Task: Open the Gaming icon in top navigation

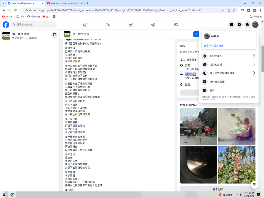Action: tap(176, 24)
